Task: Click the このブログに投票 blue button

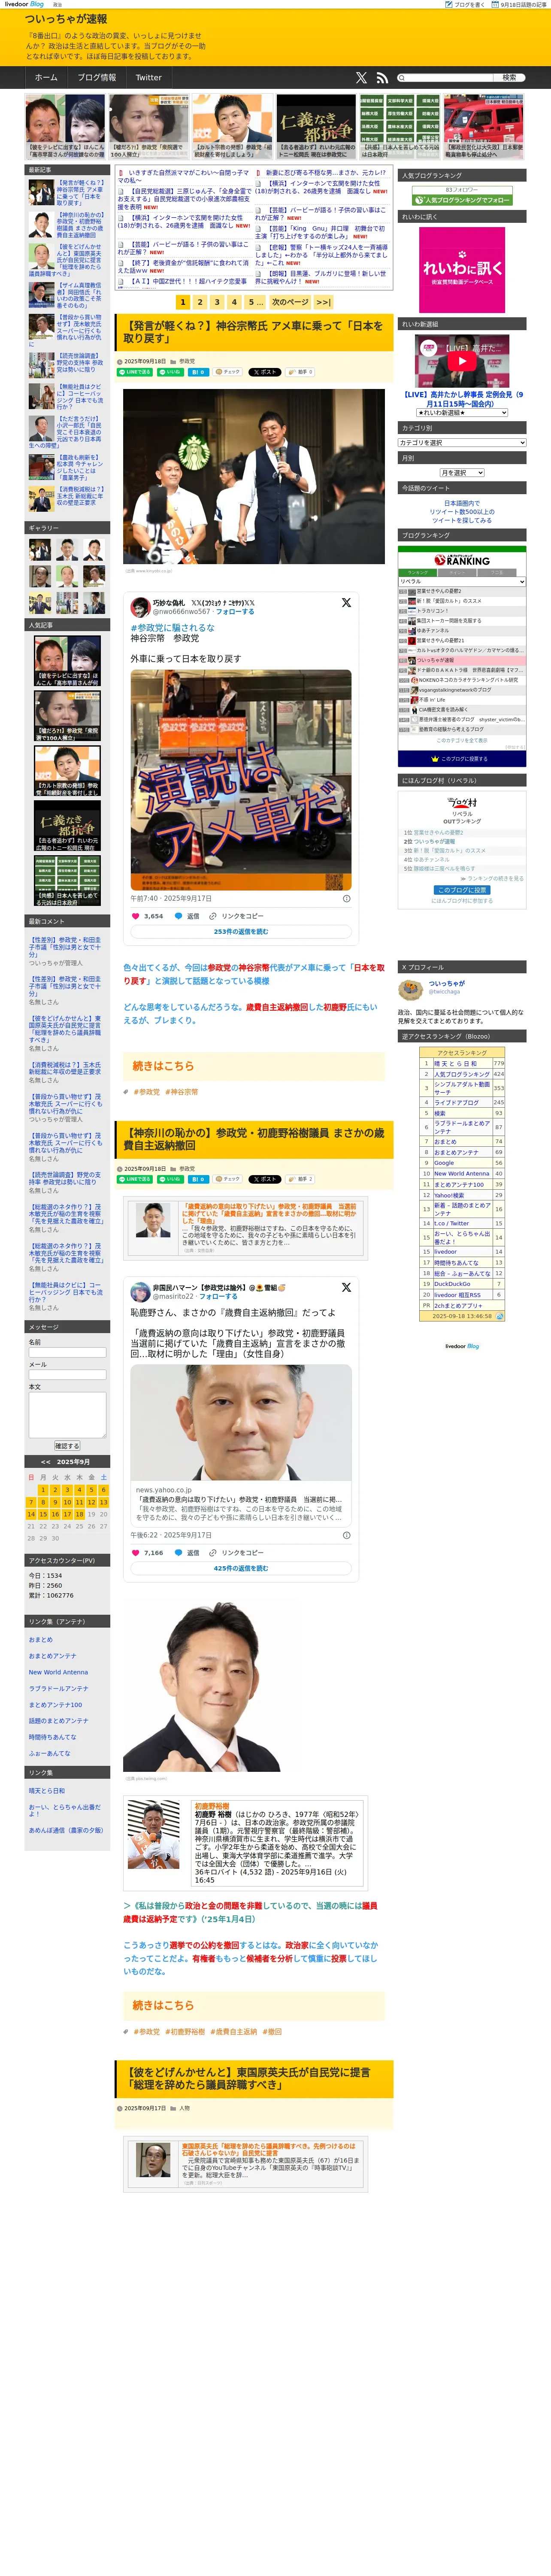Action: [x=462, y=889]
